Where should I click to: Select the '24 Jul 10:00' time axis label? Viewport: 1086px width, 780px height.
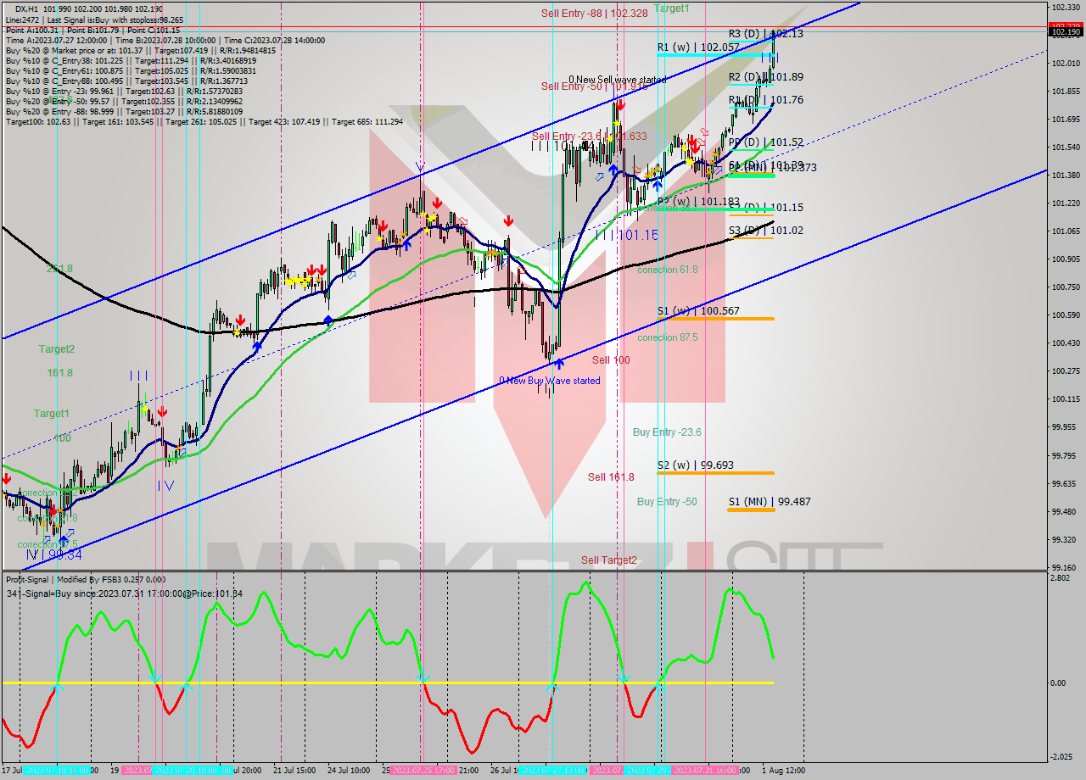pos(347,771)
